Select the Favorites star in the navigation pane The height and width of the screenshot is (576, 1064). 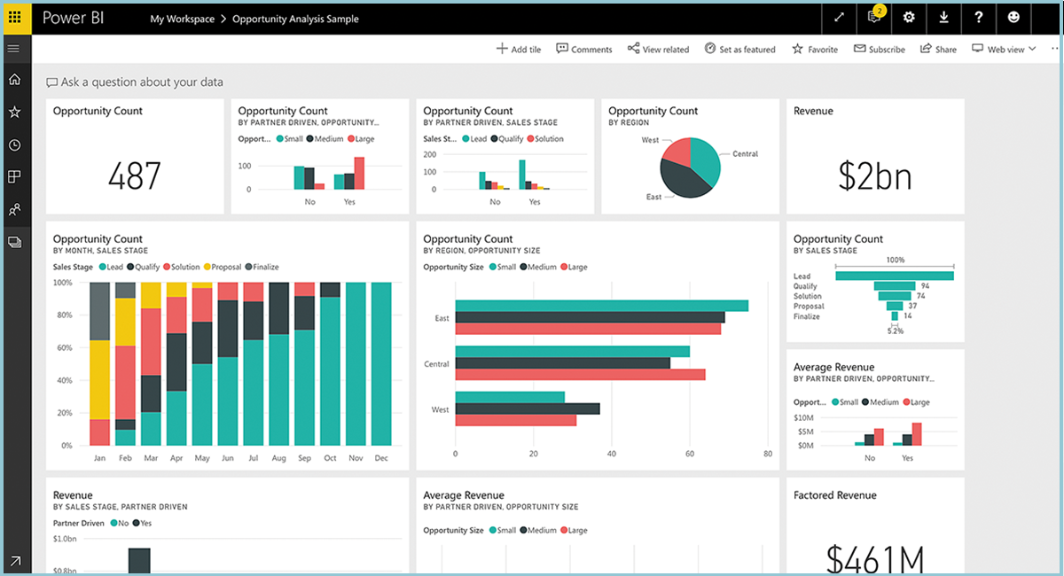coord(14,111)
